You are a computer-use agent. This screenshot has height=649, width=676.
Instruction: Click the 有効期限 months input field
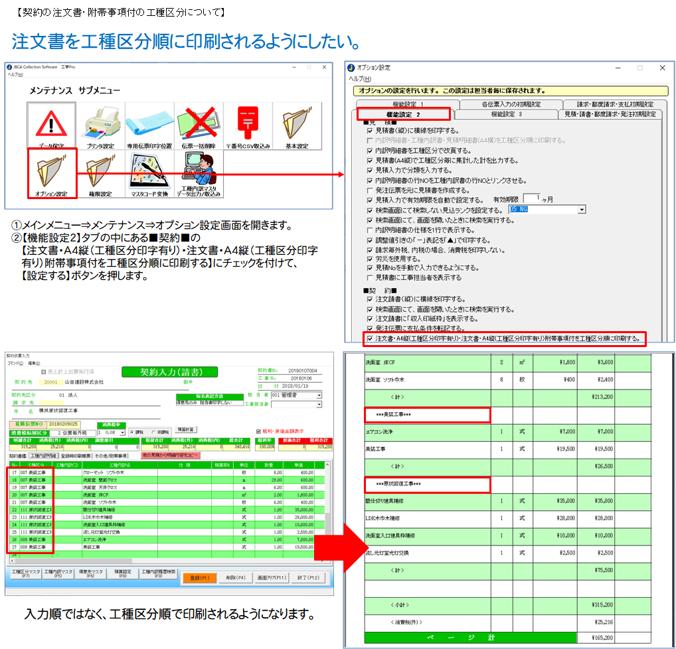tap(531, 199)
